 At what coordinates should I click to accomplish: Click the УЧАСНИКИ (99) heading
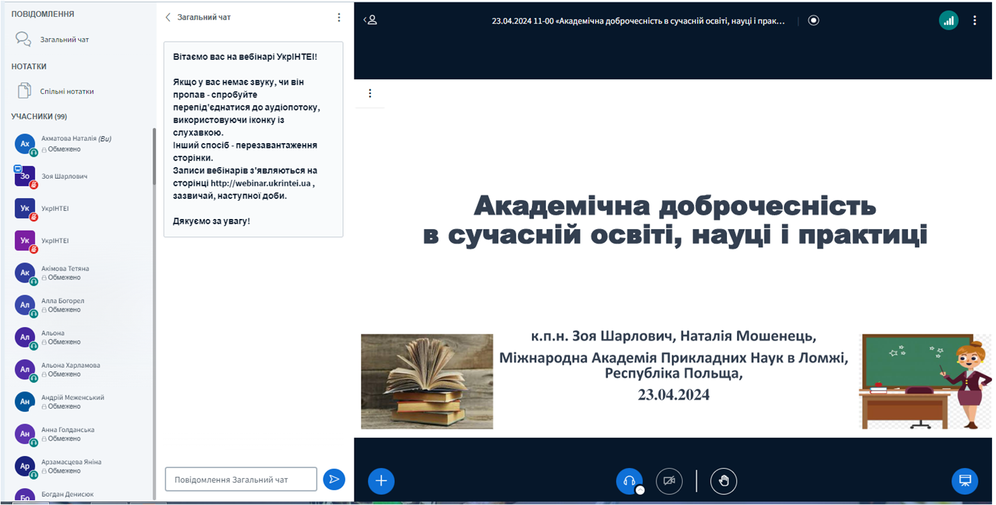(x=39, y=116)
